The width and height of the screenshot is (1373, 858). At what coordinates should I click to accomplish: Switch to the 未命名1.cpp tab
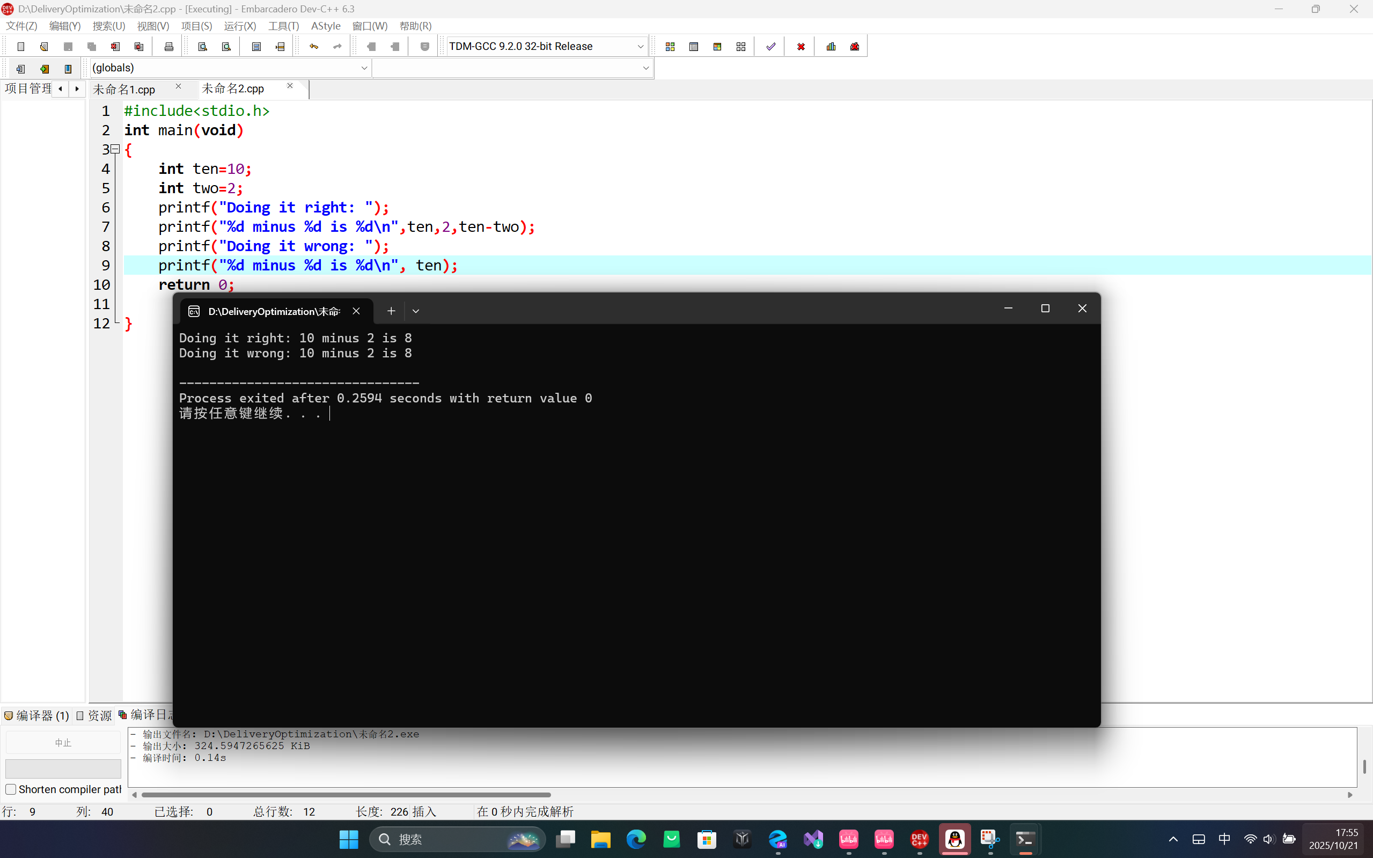pyautogui.click(x=124, y=89)
